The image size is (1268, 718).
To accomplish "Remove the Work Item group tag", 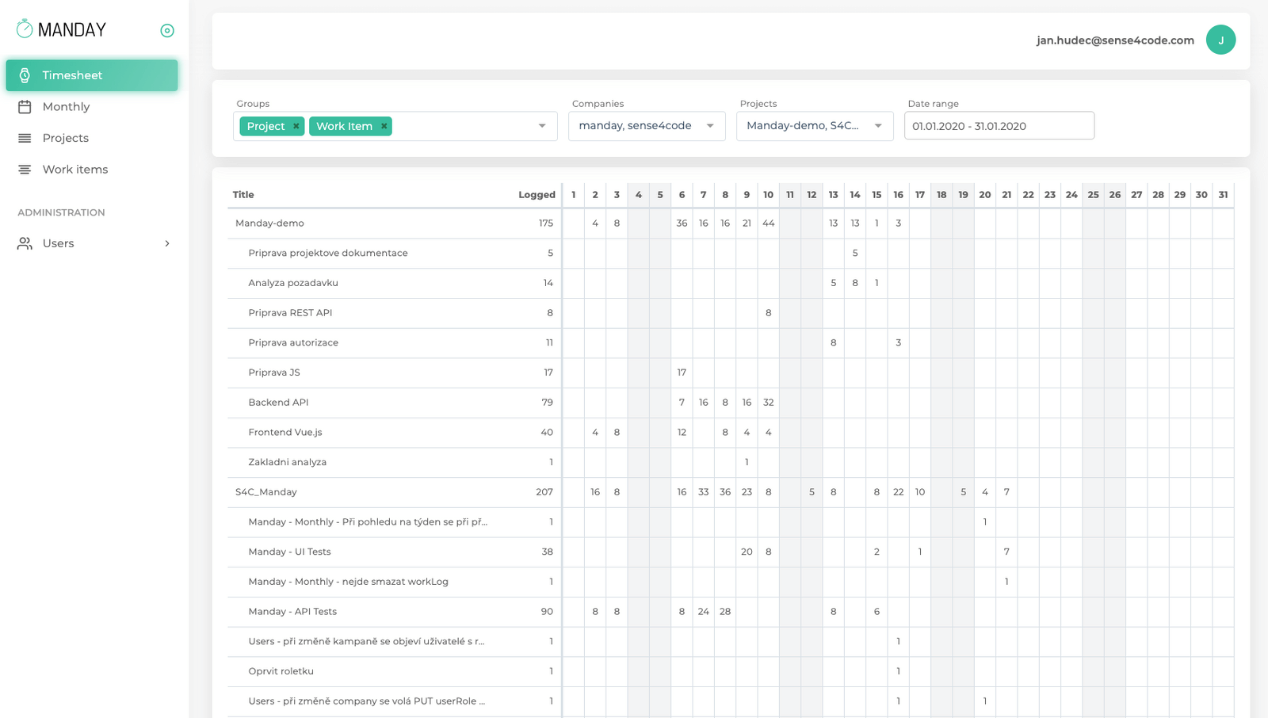I will (384, 126).
